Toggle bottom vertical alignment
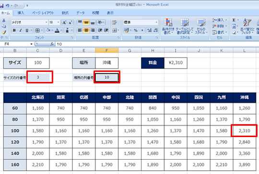 pos(93,22)
